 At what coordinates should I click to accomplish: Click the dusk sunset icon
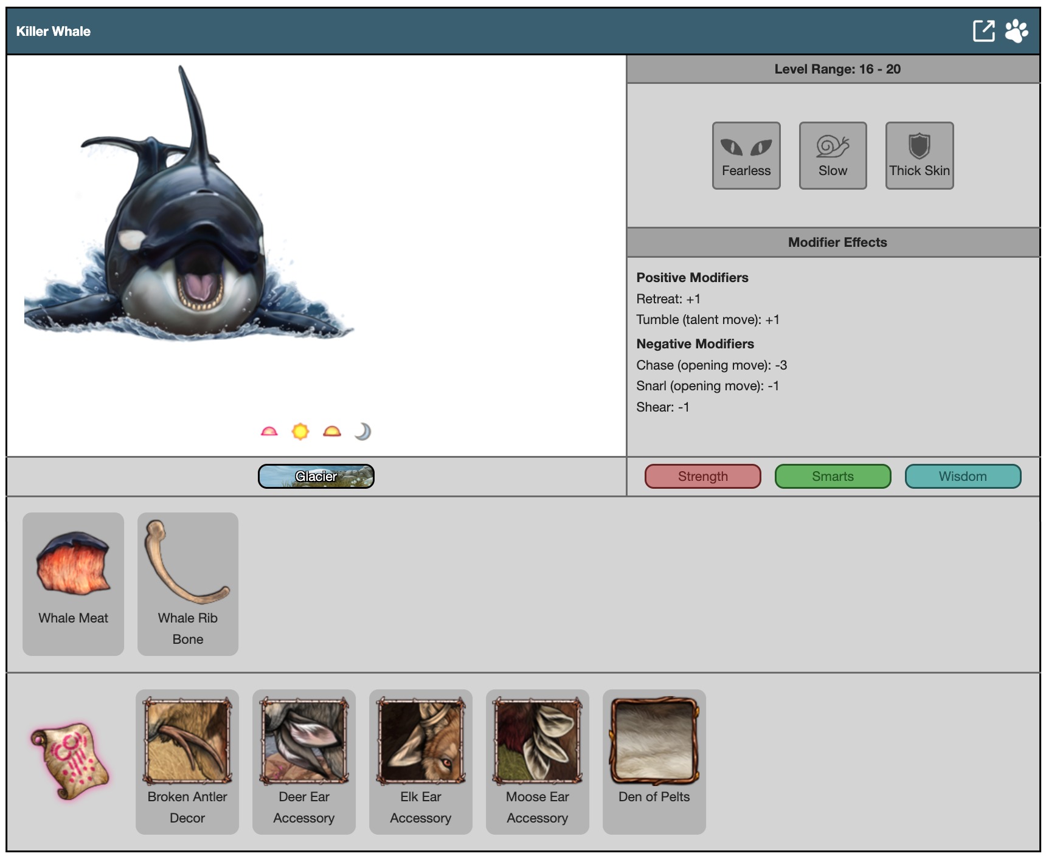click(x=332, y=432)
